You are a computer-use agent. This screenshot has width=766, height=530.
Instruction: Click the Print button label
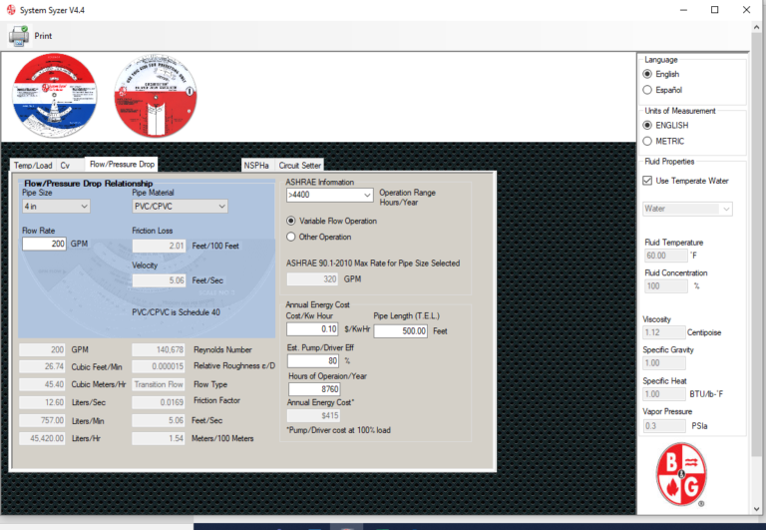[43, 36]
